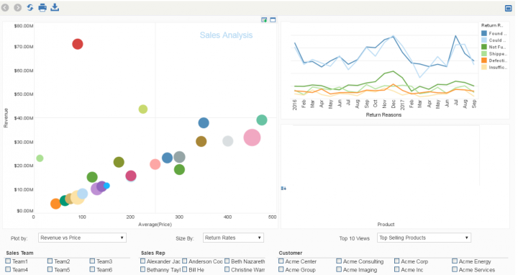Check the Team2 checkbox
Screen dimensions: 518x275
(50, 261)
